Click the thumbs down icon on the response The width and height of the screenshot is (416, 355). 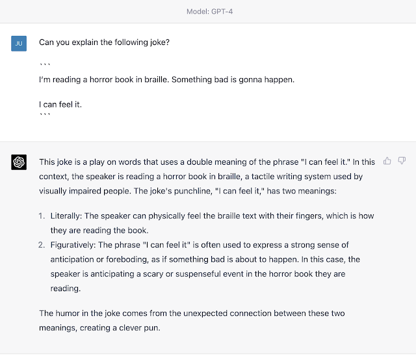tap(402, 160)
